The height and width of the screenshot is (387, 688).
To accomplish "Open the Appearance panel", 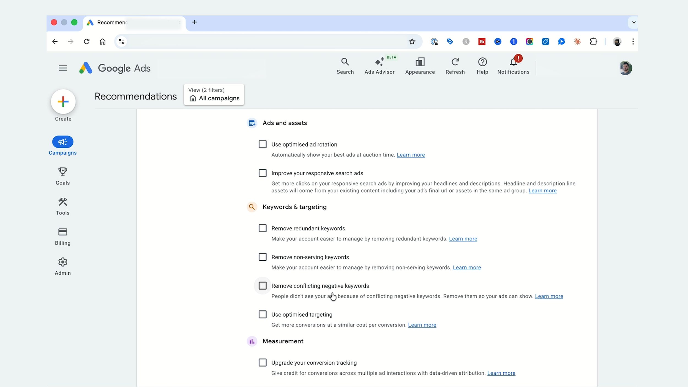I will (x=420, y=66).
